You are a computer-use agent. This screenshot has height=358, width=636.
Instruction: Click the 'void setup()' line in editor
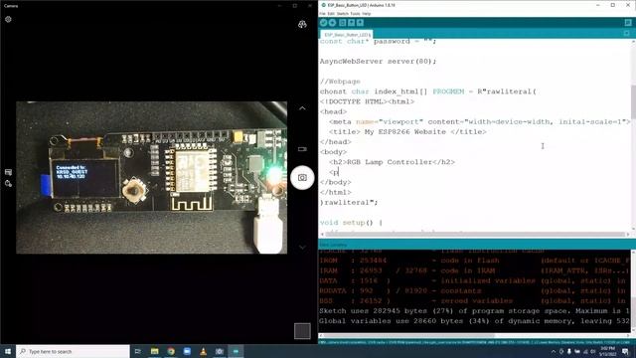pyautogui.click(x=351, y=223)
